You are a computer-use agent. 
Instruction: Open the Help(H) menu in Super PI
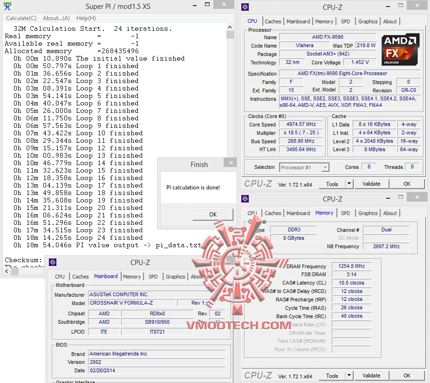(x=86, y=18)
